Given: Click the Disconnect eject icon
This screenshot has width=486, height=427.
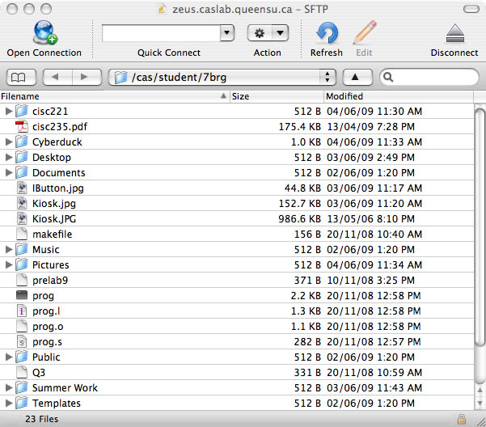Looking at the screenshot, I should (454, 33).
